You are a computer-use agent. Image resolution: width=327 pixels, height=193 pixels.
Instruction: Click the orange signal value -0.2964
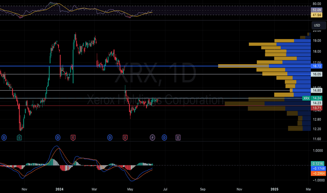tap(318, 173)
